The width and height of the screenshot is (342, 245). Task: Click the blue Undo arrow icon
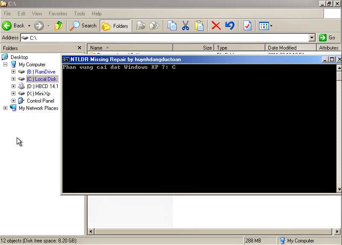230,26
